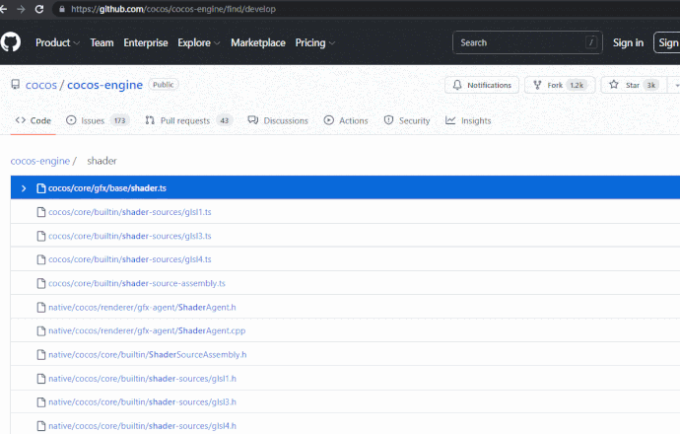Viewport: 680px width, 434px height.
Task: Click browser forward arrow
Action: click(21, 9)
